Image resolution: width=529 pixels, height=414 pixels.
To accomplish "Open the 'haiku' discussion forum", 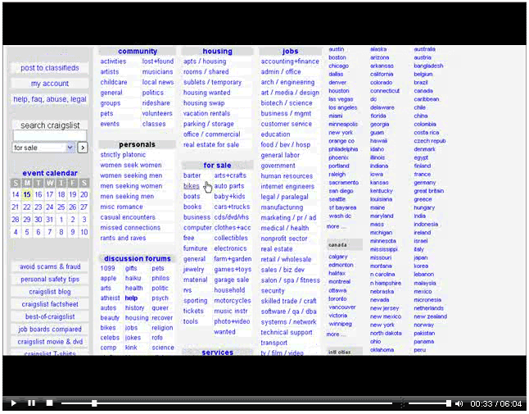I will pos(133,278).
